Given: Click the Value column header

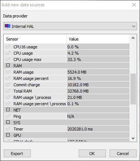Looking at the screenshot, I should (x=98, y=39).
